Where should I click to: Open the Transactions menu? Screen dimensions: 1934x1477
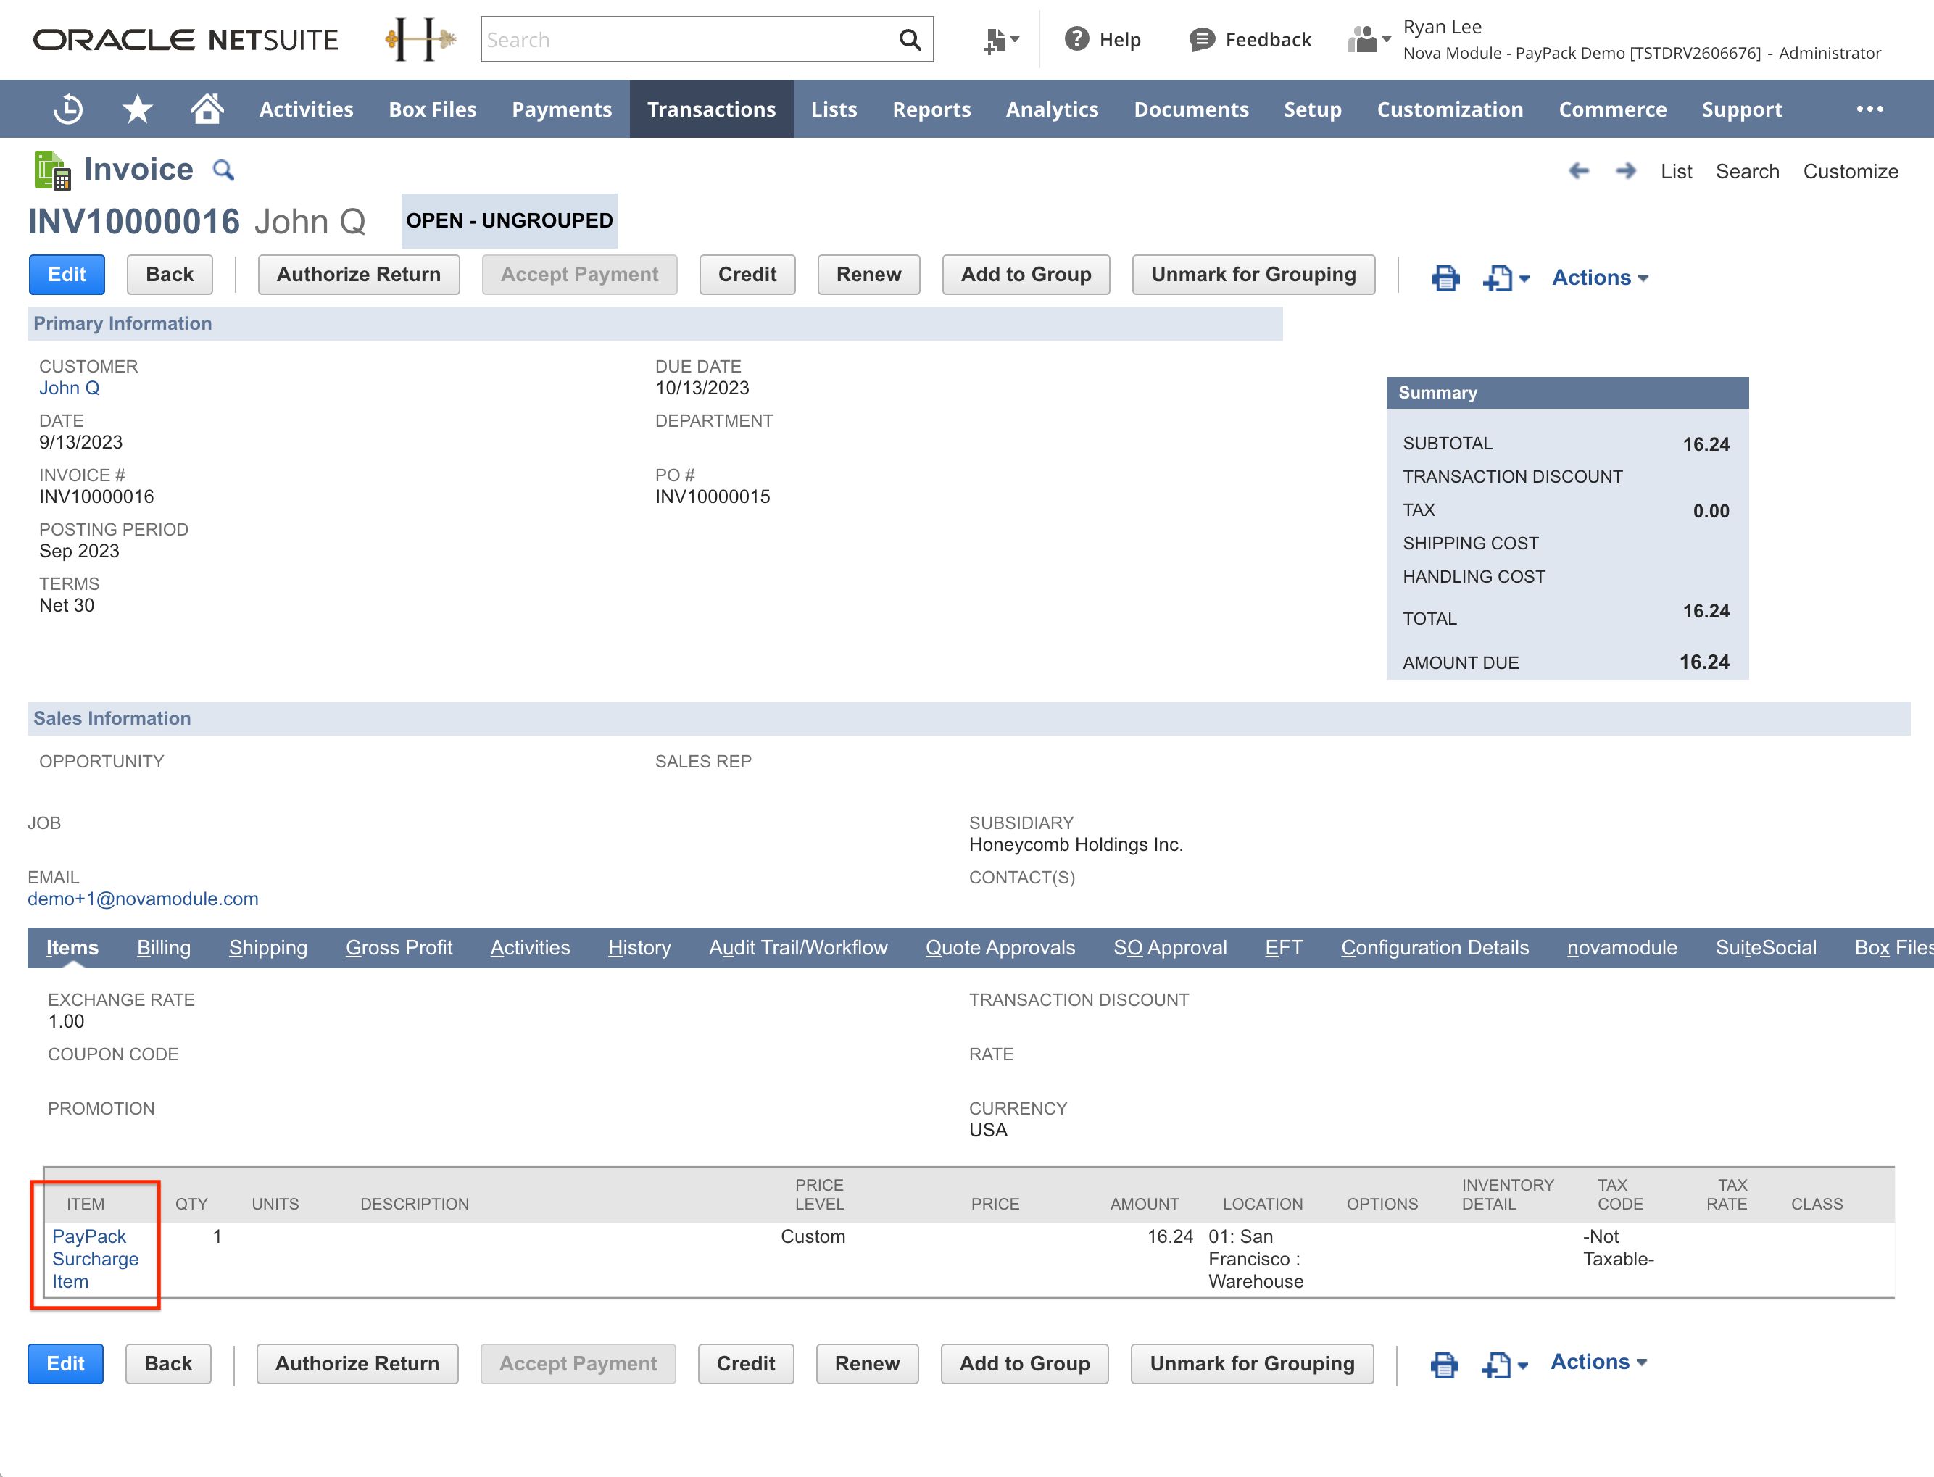coord(712,108)
